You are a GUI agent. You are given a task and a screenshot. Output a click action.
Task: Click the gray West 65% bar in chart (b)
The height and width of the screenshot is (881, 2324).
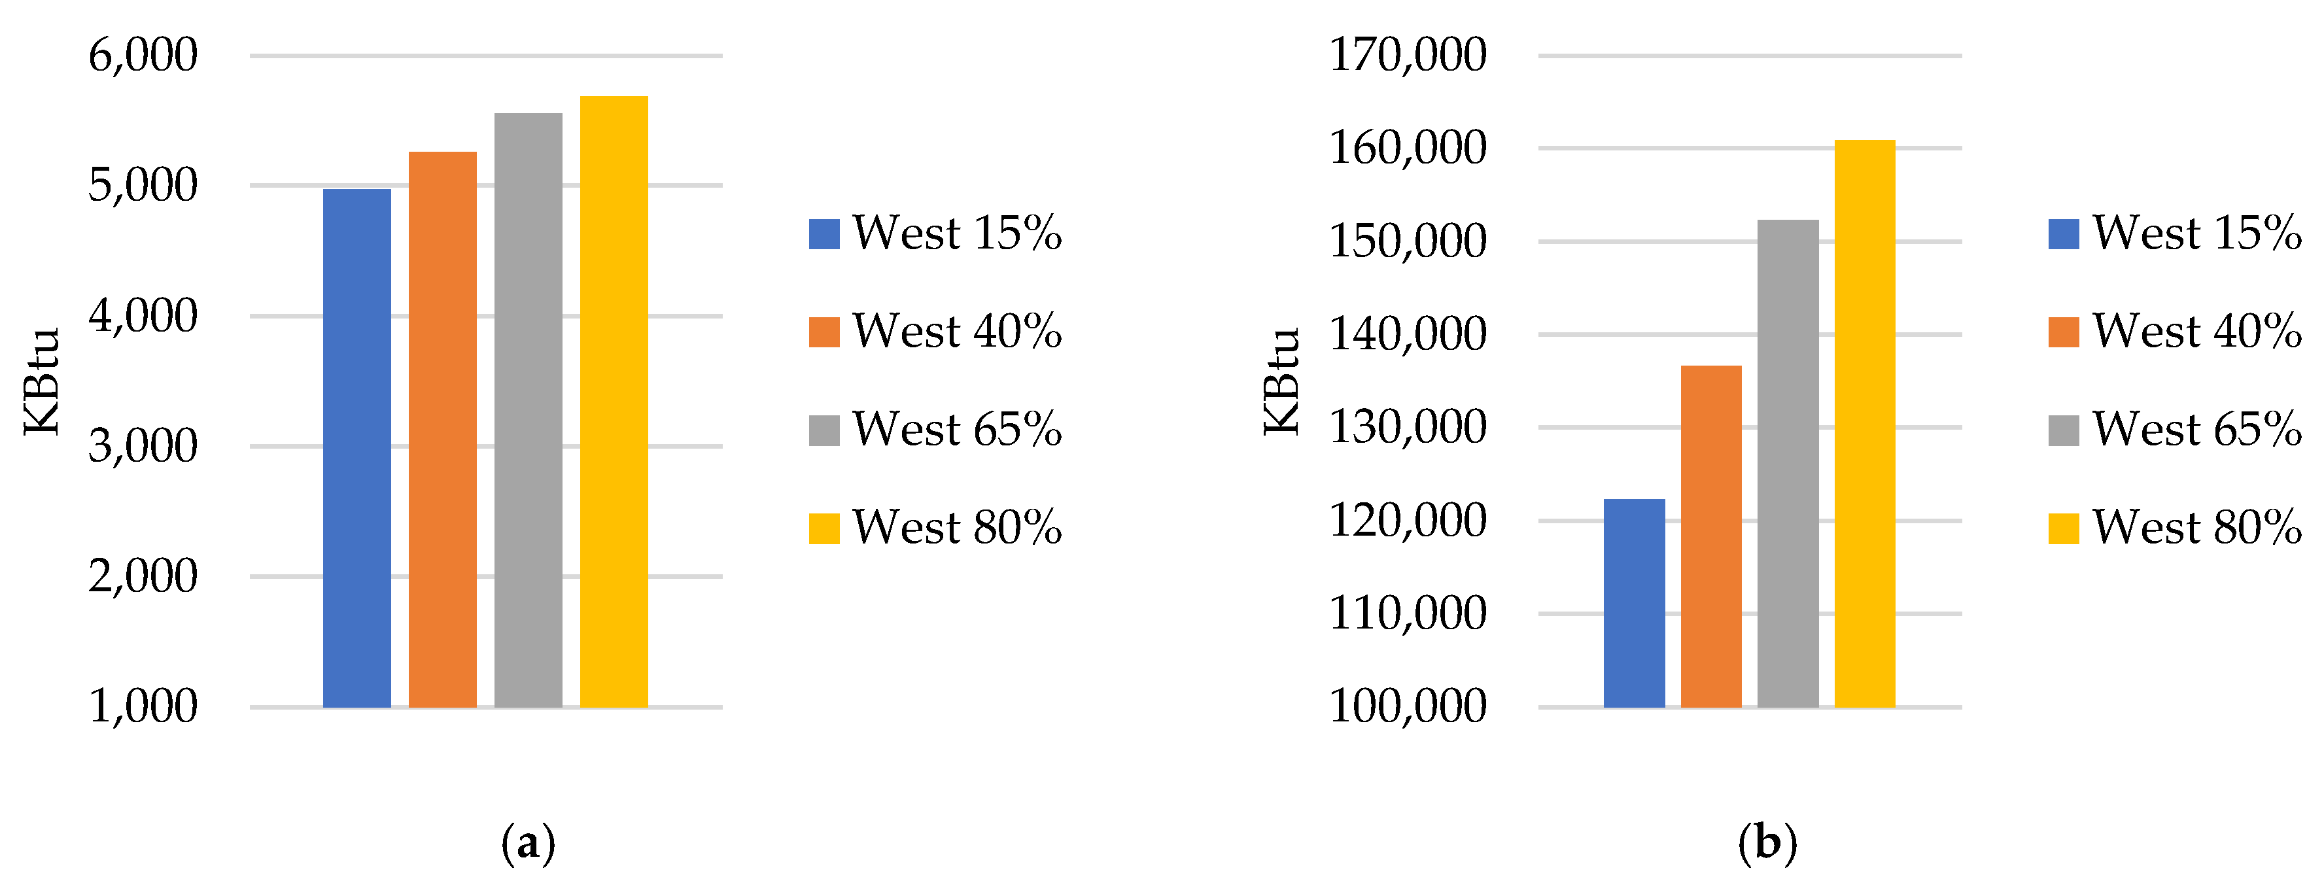pos(1787,462)
